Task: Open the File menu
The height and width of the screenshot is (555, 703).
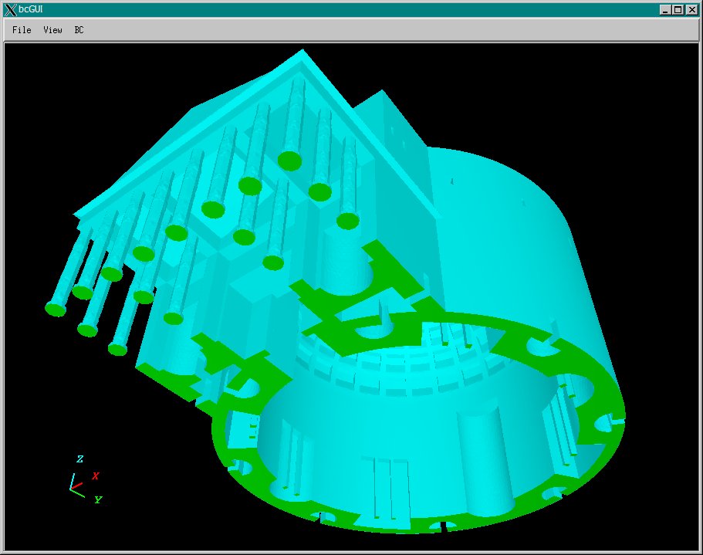Action: point(22,30)
